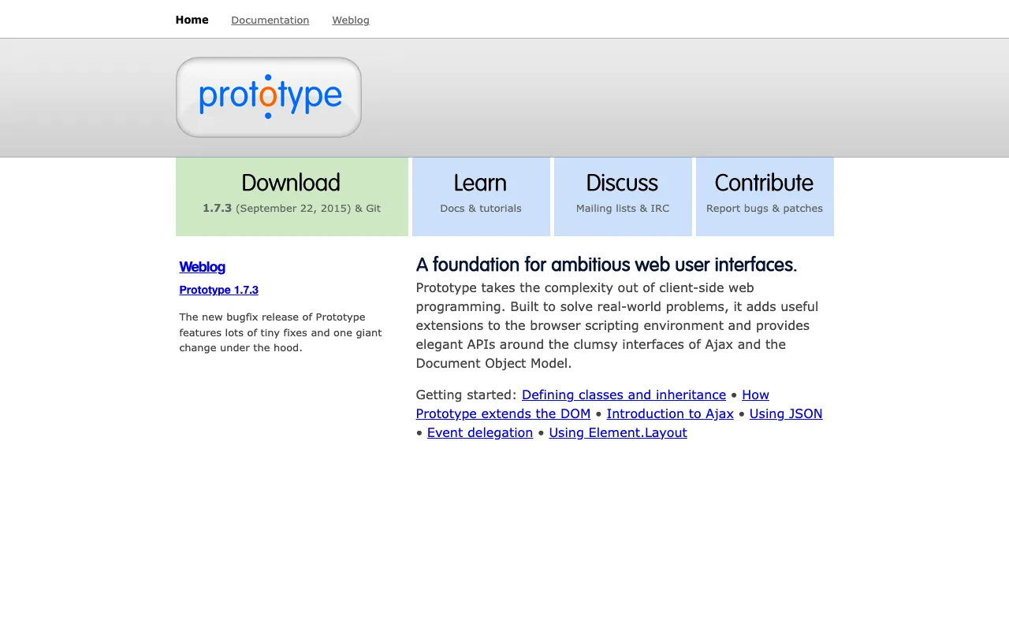This screenshot has height=630, width=1009.
Task: Open the Documentation nav link
Action: 270,20
